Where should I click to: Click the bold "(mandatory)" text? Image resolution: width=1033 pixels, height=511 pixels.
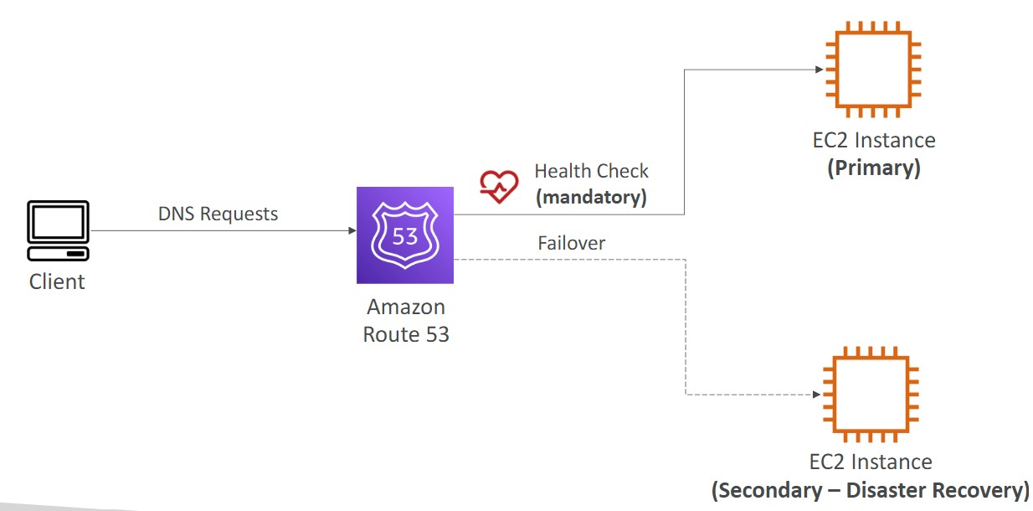tap(591, 198)
